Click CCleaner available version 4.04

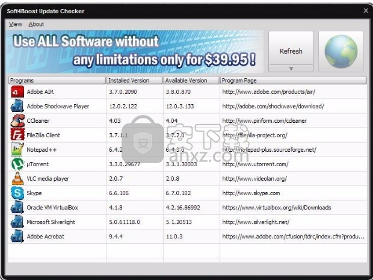point(171,120)
